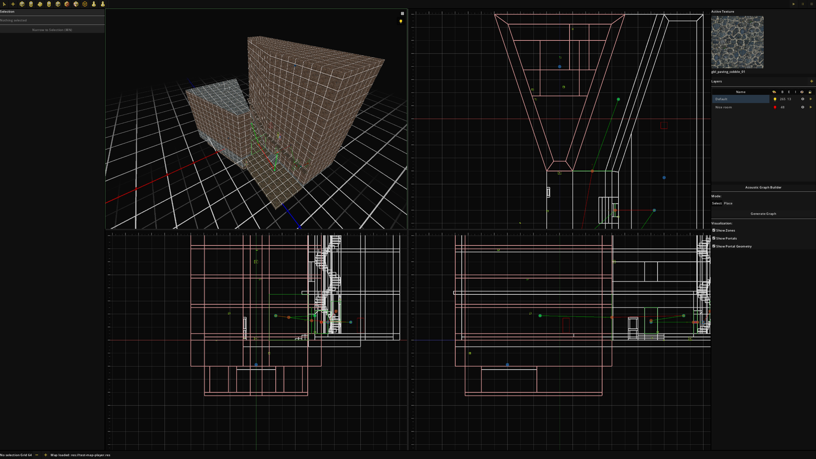Pick the red-outlined cube tool

click(67, 4)
